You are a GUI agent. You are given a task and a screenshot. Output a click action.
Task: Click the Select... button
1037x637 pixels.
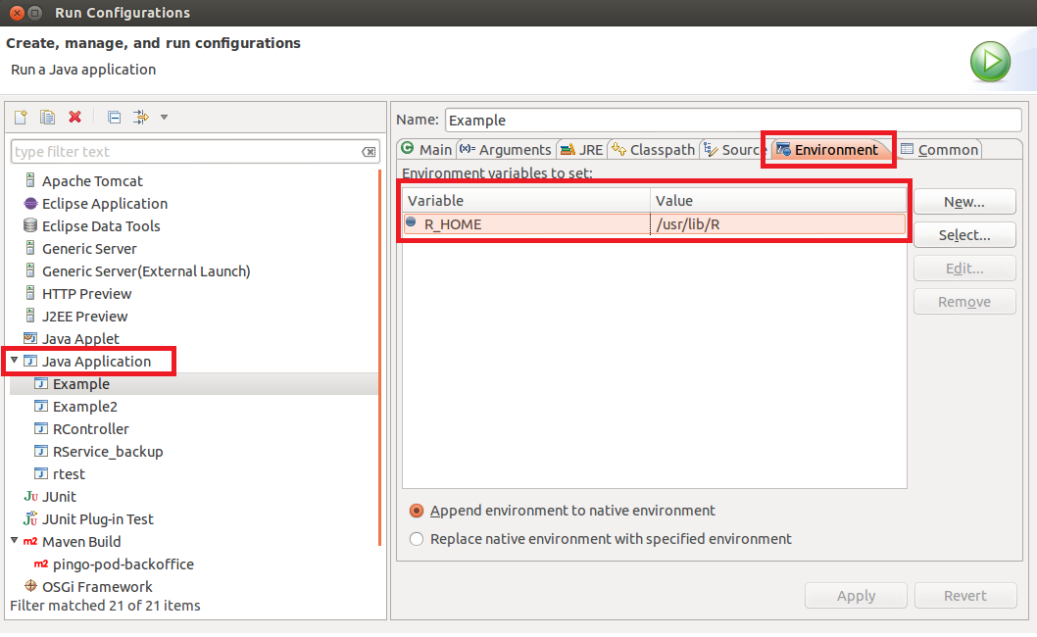click(x=964, y=235)
